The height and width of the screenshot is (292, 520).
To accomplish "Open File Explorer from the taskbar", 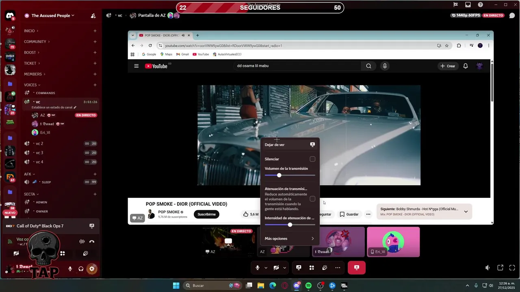I will pyautogui.click(x=261, y=286).
